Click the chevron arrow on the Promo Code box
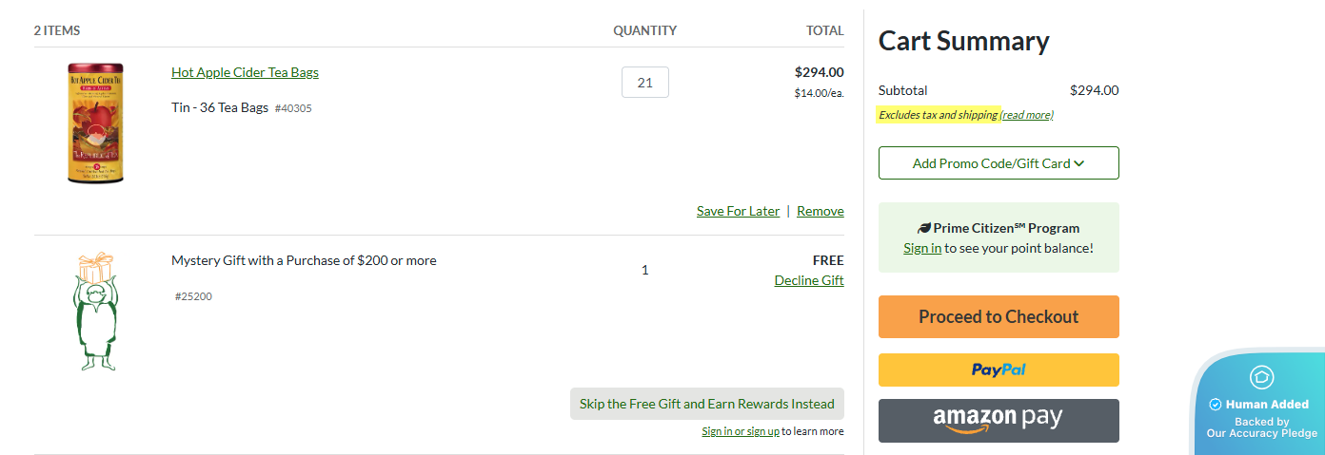 [1079, 163]
